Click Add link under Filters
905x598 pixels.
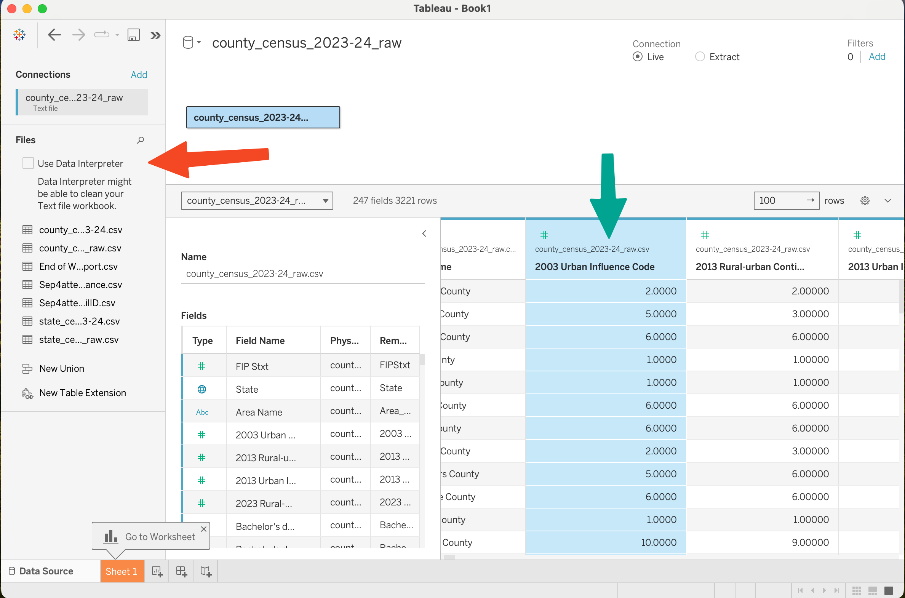tap(877, 57)
